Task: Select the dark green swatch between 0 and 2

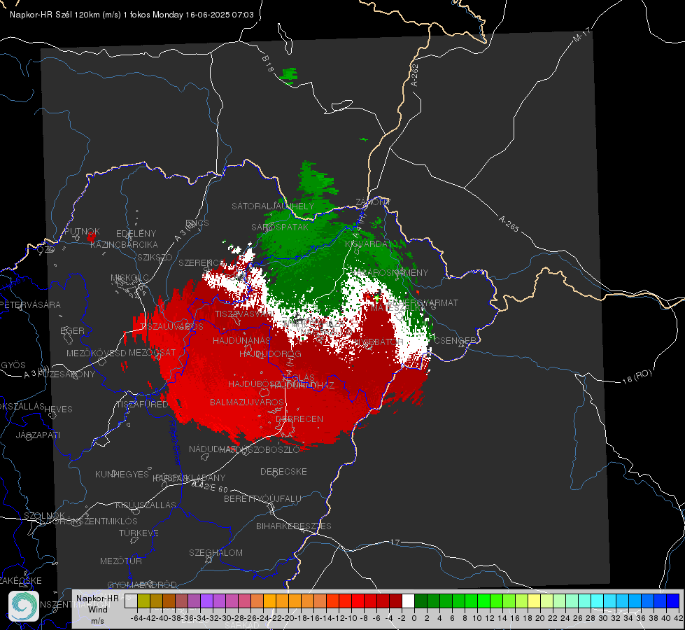Action: [x=421, y=601]
